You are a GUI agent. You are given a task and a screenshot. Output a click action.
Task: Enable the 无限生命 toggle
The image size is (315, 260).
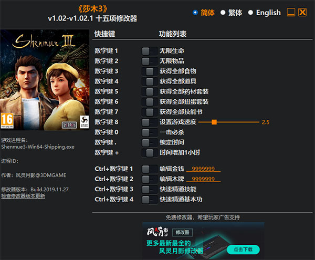tap(149, 51)
